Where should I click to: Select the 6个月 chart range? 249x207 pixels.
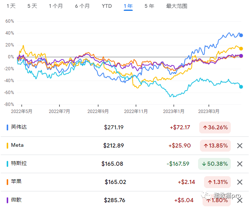[x=82, y=6]
